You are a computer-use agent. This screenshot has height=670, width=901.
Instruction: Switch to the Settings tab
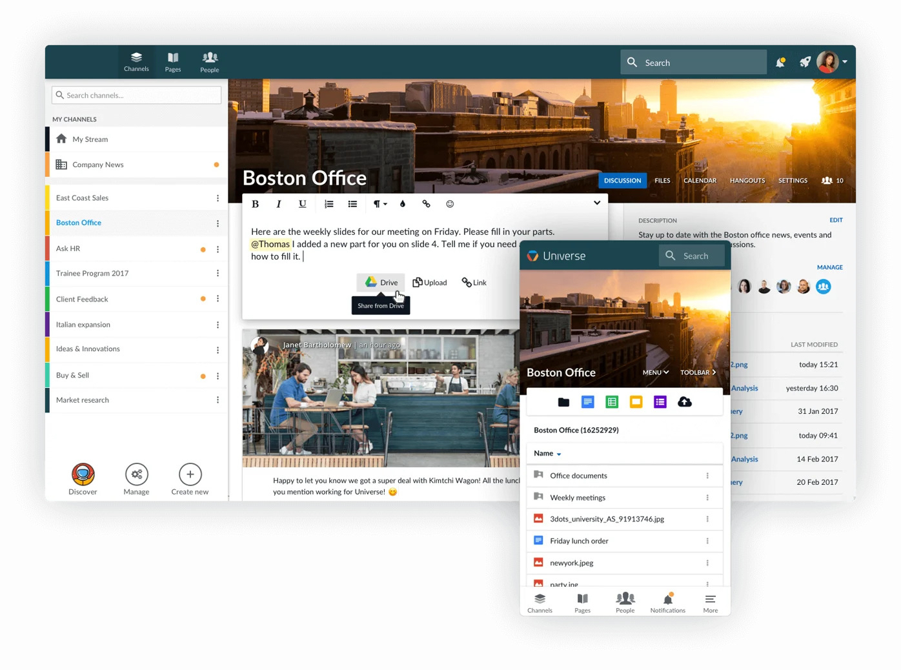(x=793, y=181)
